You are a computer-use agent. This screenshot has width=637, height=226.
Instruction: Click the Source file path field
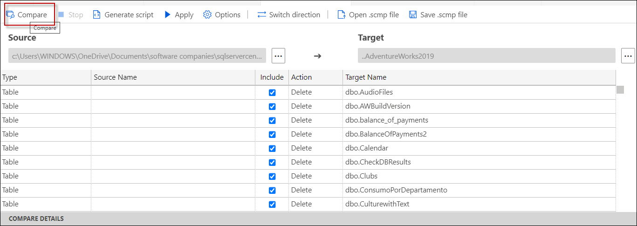point(137,56)
